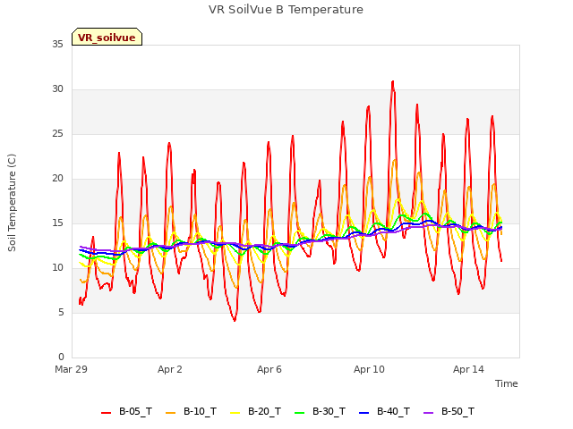Viewport: 573px width, 429px height.
Task: Click the 15 y-axis tick label
Action: coord(57,223)
